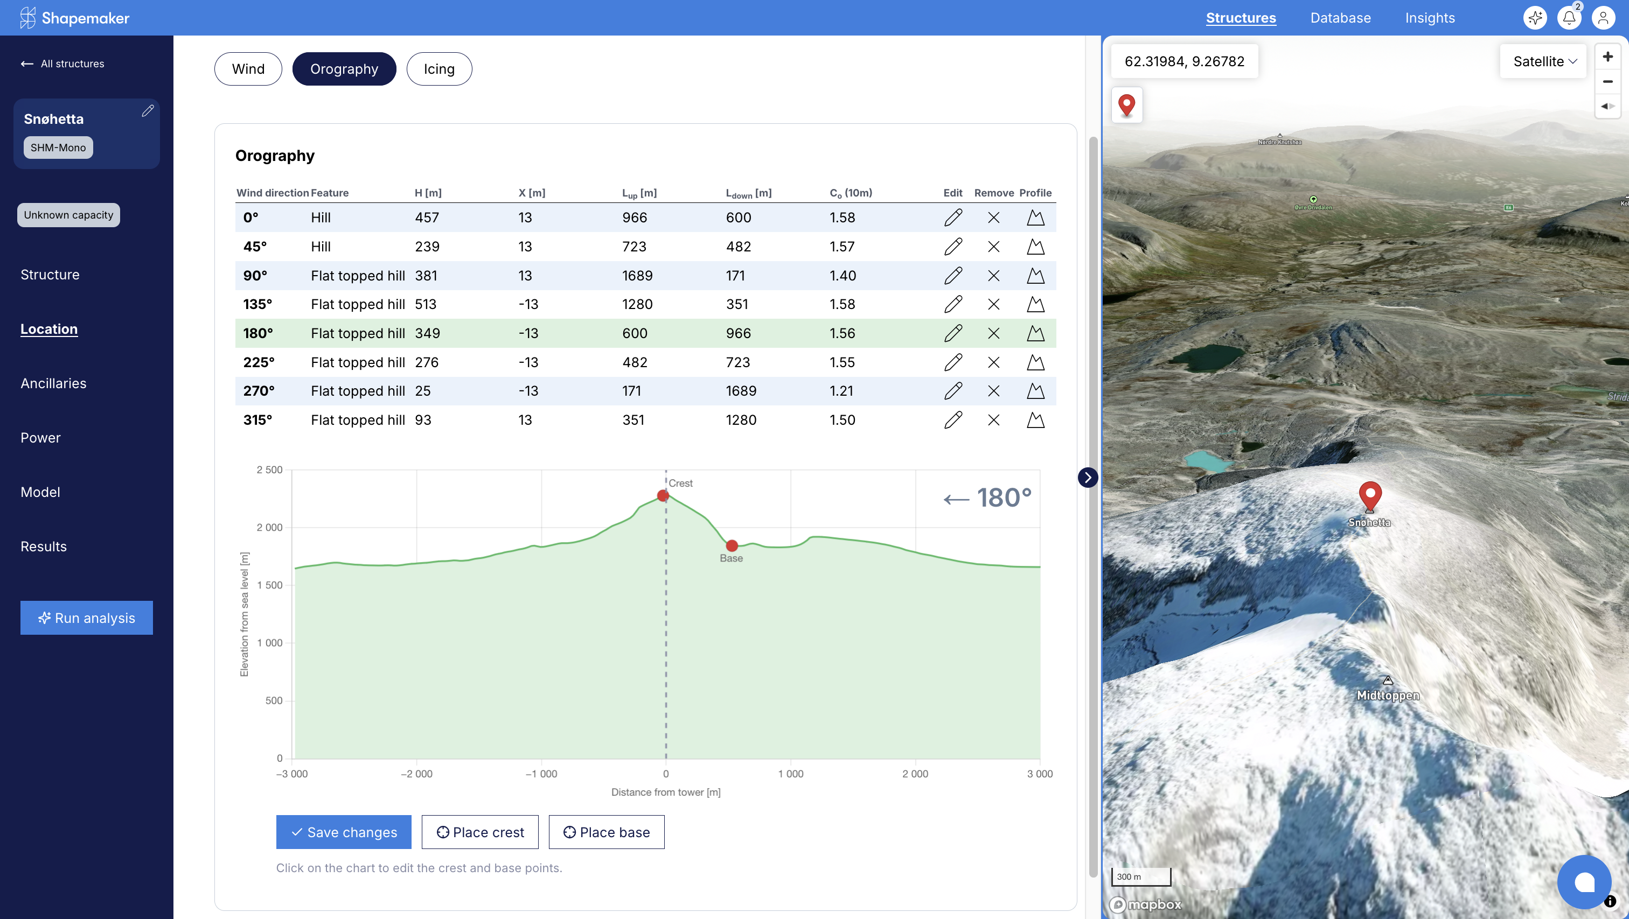The height and width of the screenshot is (919, 1629).
Task: Click the Crest point on elevation chart
Action: click(662, 495)
